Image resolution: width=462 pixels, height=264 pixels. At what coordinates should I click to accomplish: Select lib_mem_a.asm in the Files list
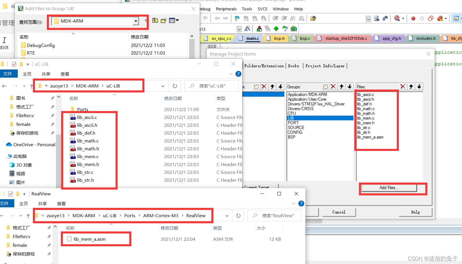[370, 137]
